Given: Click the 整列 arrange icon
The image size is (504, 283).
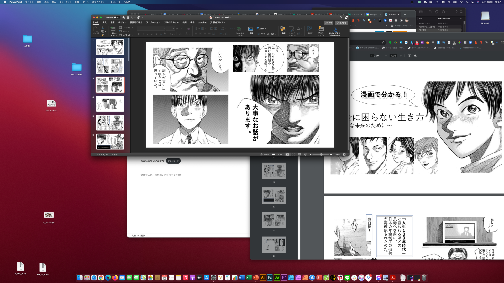Looking at the screenshot, I should tap(283, 29).
